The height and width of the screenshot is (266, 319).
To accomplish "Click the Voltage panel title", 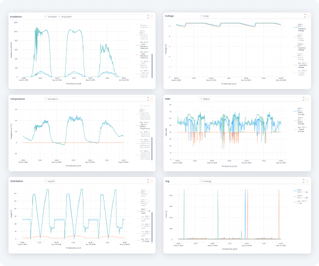I will (x=169, y=16).
